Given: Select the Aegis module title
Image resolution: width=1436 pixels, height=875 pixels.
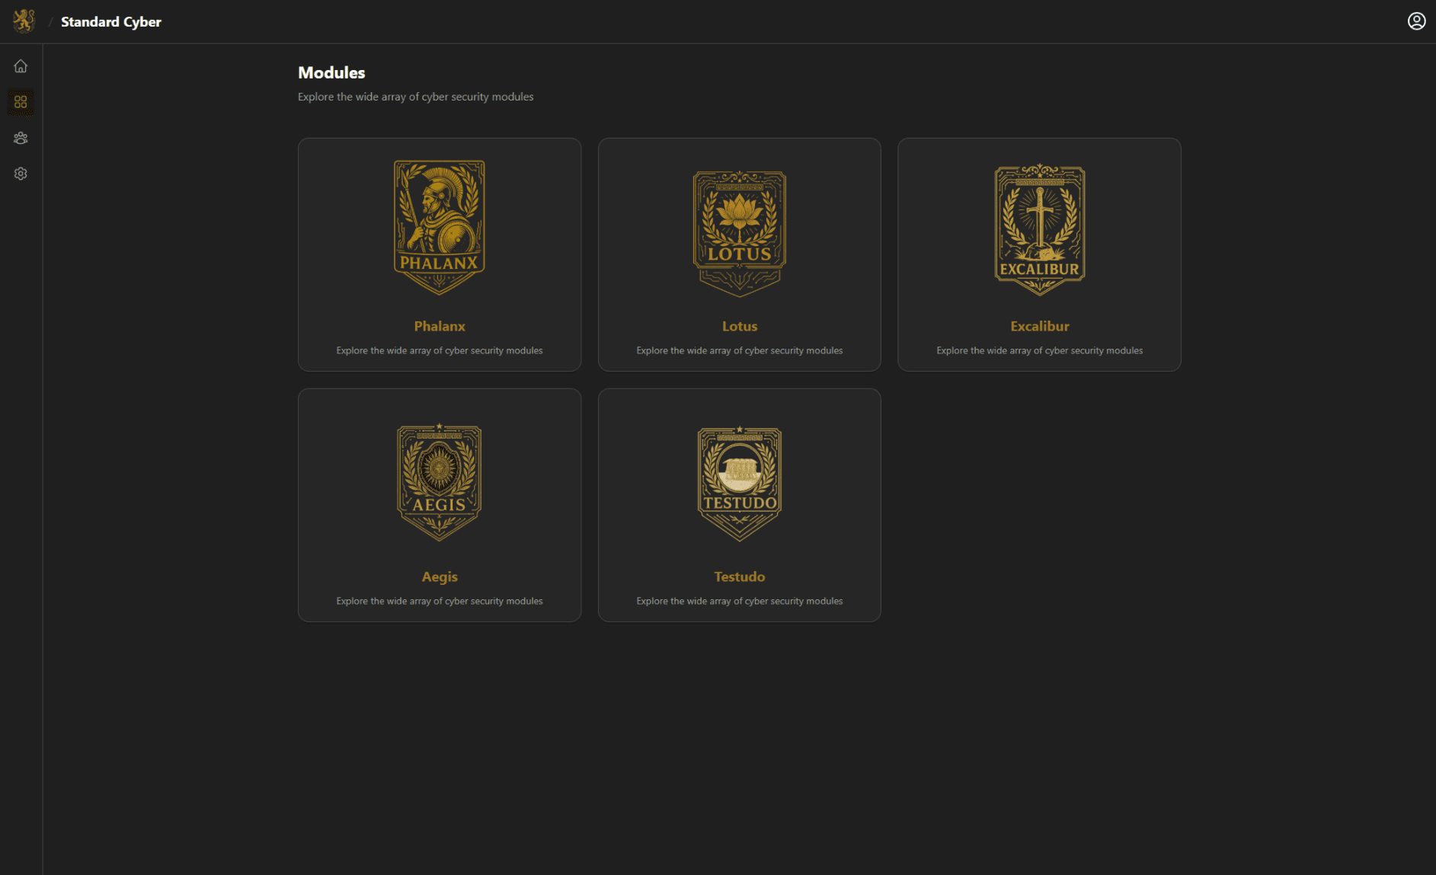Looking at the screenshot, I should pyautogui.click(x=440, y=576).
